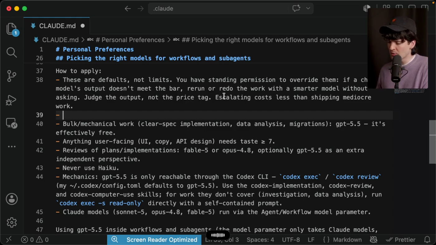Image resolution: width=436 pixels, height=245 pixels.
Task: Click the inline code `codex review`
Action: 357,177
